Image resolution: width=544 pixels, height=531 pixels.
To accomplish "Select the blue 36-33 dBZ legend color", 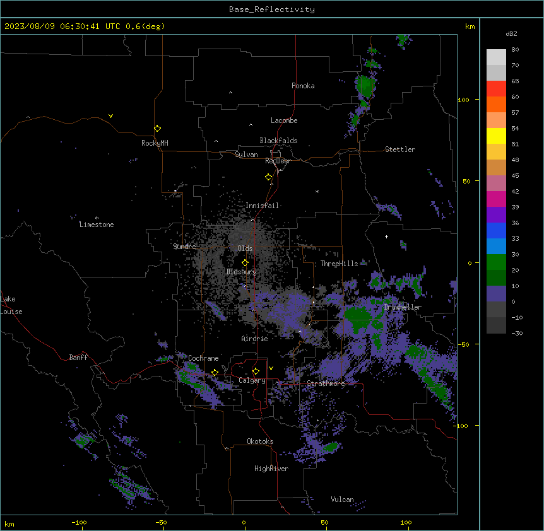I will (x=496, y=230).
